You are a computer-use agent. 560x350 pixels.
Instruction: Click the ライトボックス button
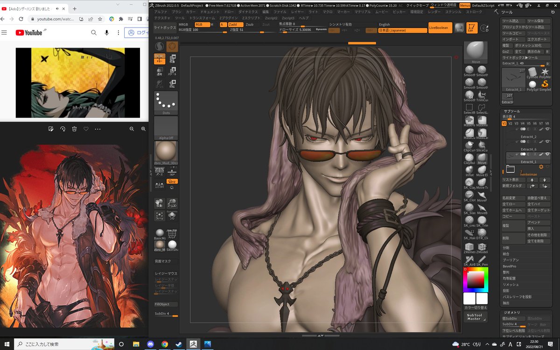[x=165, y=28]
